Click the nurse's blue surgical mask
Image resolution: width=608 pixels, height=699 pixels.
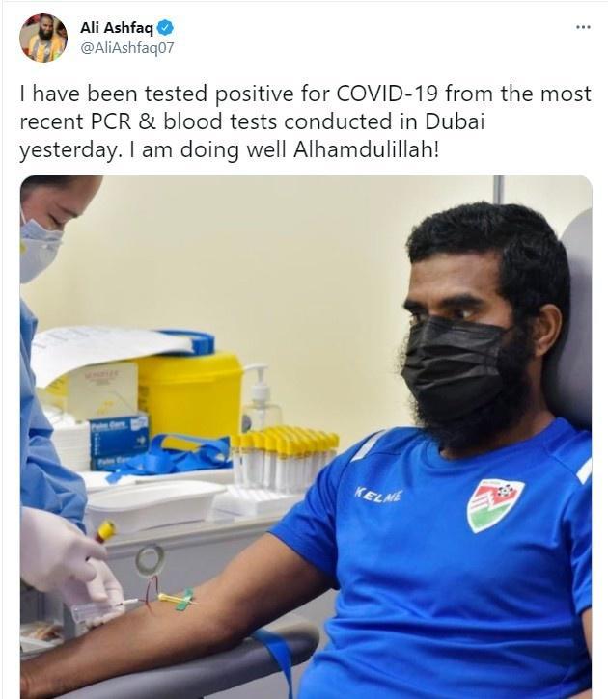[x=39, y=248]
